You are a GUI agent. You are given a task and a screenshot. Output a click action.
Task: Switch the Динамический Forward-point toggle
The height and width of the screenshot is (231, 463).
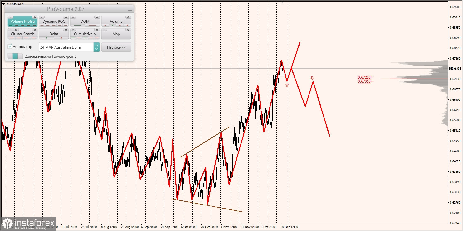click(x=15, y=56)
